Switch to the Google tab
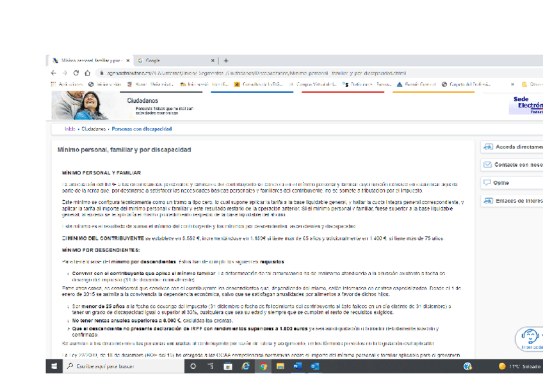 176,61
